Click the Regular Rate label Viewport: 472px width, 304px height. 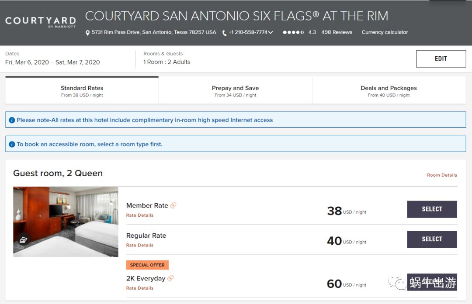[146, 236]
